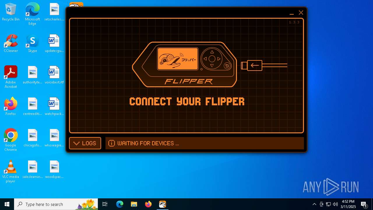
Task: Select the updatesgu Word document
Action: pos(54,44)
